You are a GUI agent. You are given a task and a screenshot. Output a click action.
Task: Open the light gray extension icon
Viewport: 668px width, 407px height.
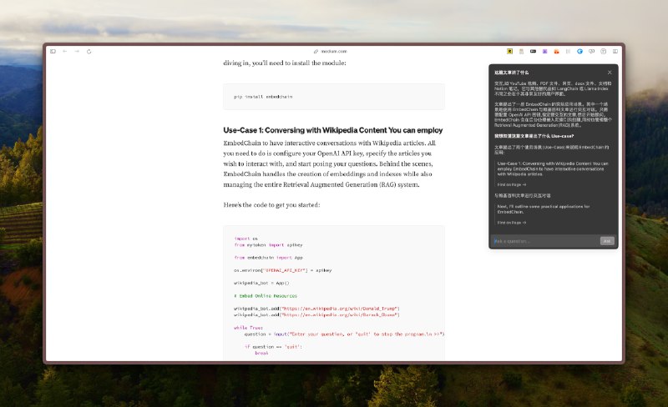568,52
